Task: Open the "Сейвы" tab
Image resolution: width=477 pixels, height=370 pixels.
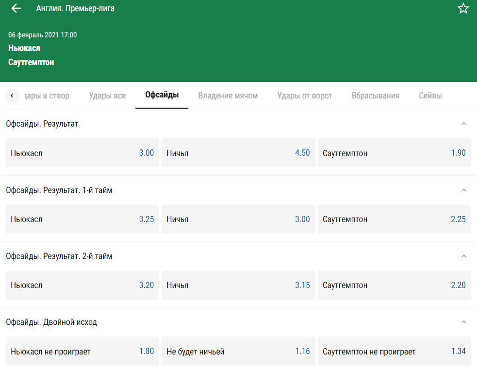Action: point(430,96)
